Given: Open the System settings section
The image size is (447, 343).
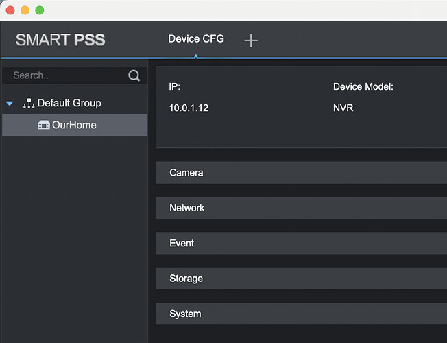Looking at the screenshot, I should [301, 314].
